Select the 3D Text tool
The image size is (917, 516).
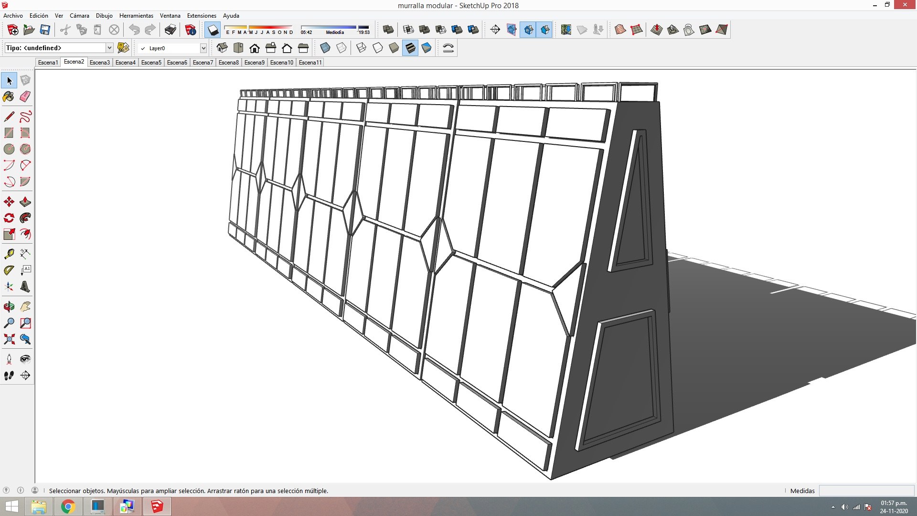click(x=25, y=287)
